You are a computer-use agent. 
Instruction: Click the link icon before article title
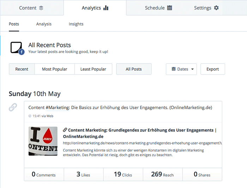tap(65, 130)
